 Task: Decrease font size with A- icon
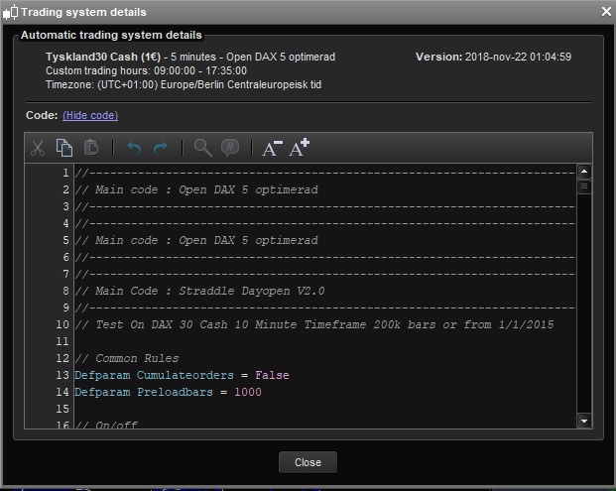coord(272,148)
